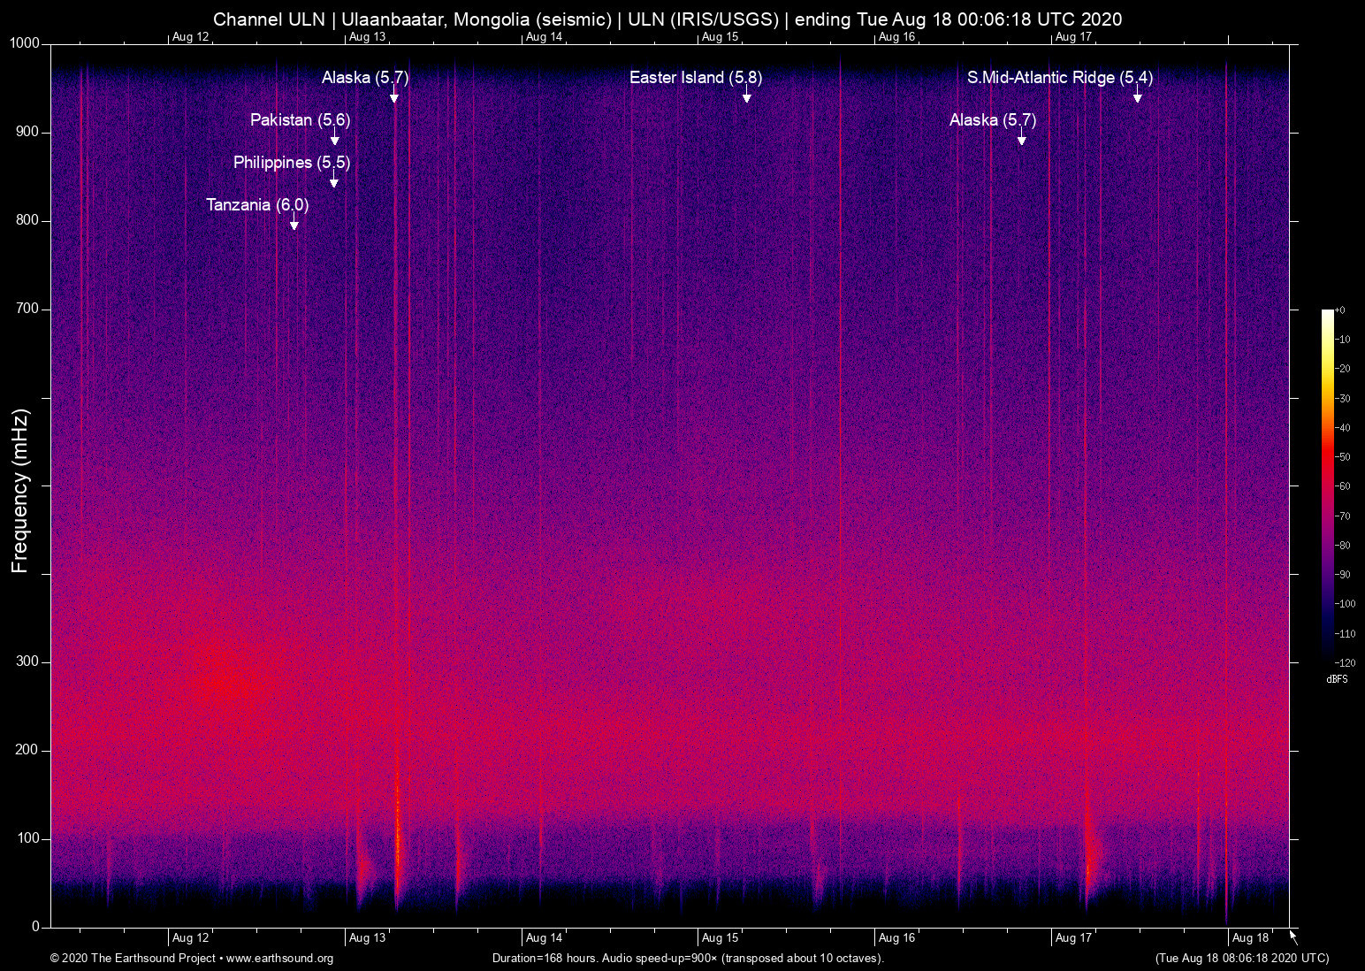The height and width of the screenshot is (971, 1365).
Task: Select the Easter Island (5.8) event label
Action: click(696, 78)
